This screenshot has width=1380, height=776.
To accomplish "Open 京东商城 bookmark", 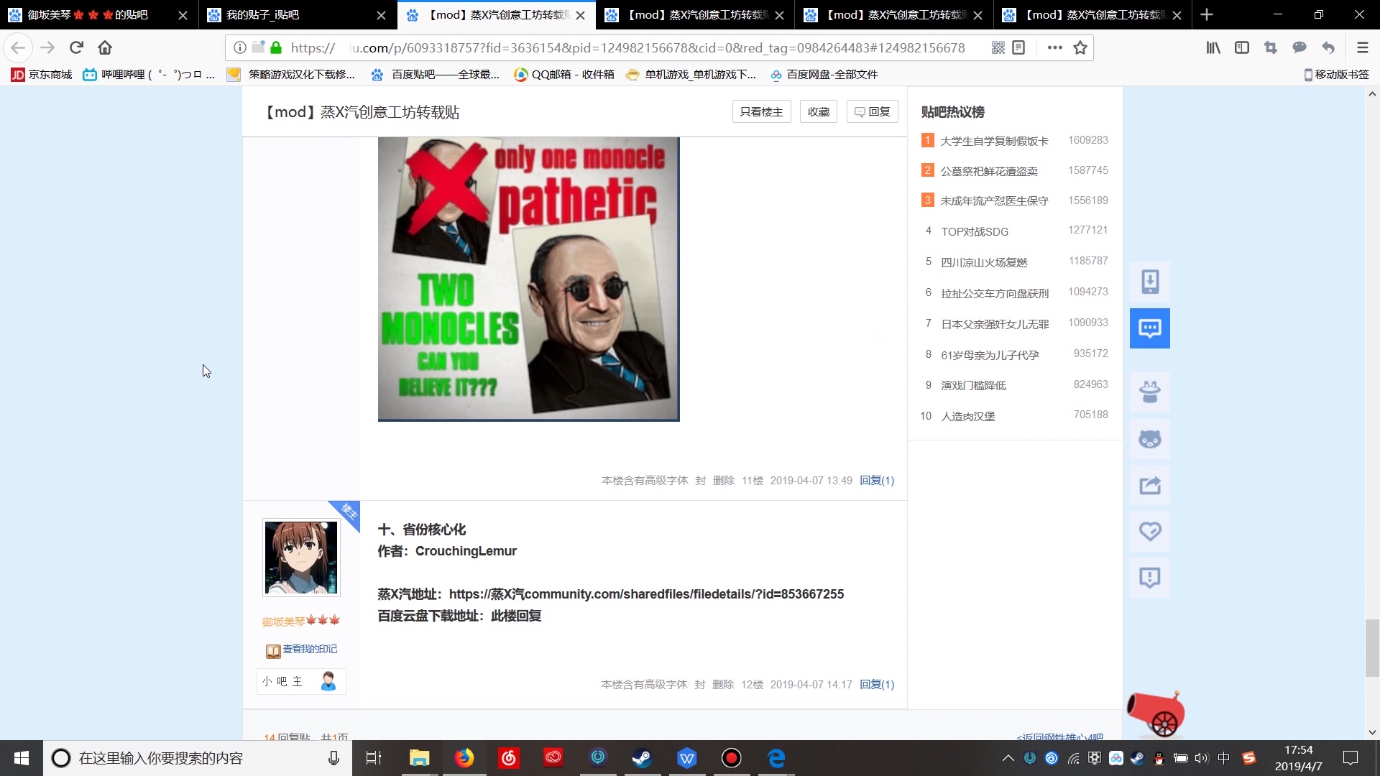I will 42,74.
